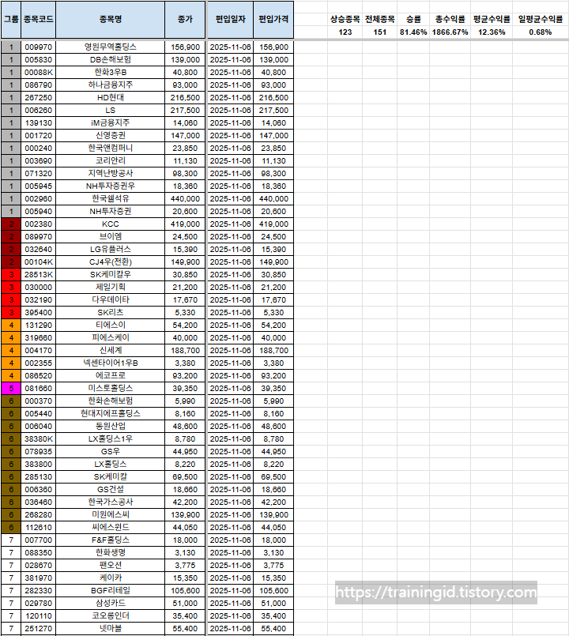Select the 한국쉘석유 cell
Image resolution: width=569 pixels, height=636 pixels.
[111, 199]
